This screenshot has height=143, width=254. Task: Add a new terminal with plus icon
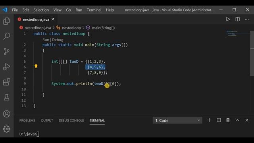click(x=209, y=120)
